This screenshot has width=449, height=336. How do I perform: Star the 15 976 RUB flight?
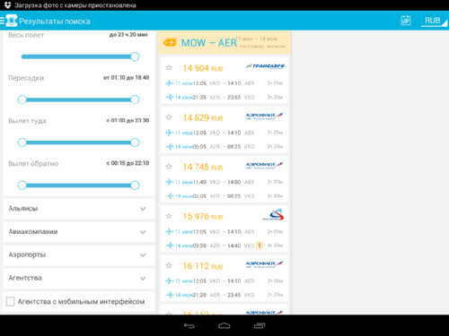pos(169,216)
